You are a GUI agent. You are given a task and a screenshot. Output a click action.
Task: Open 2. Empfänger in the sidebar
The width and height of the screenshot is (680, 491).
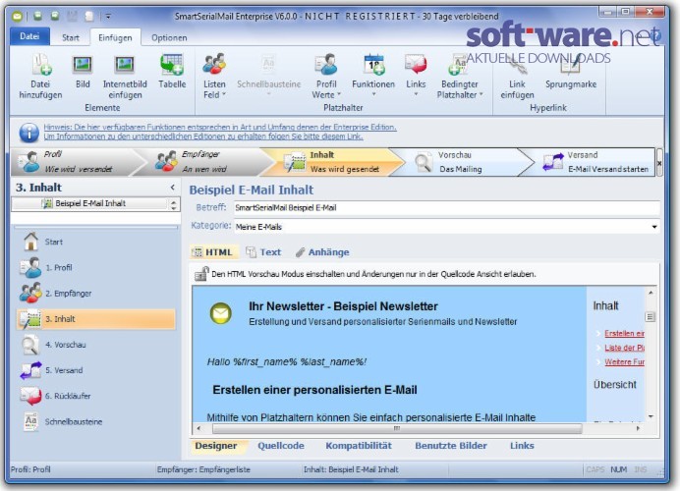pos(96,293)
